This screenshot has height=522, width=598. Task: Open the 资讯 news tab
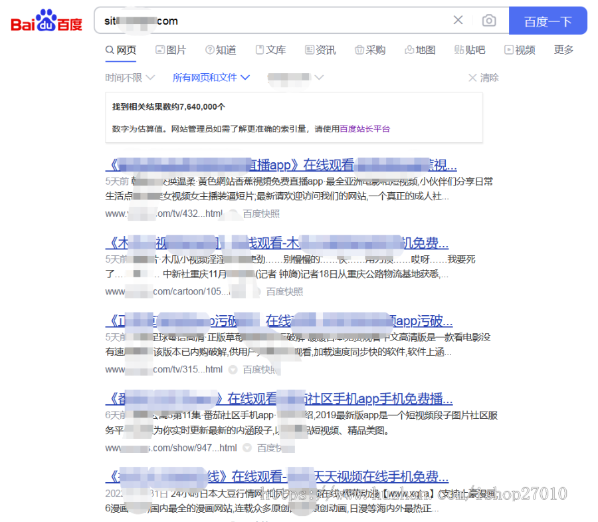click(320, 50)
